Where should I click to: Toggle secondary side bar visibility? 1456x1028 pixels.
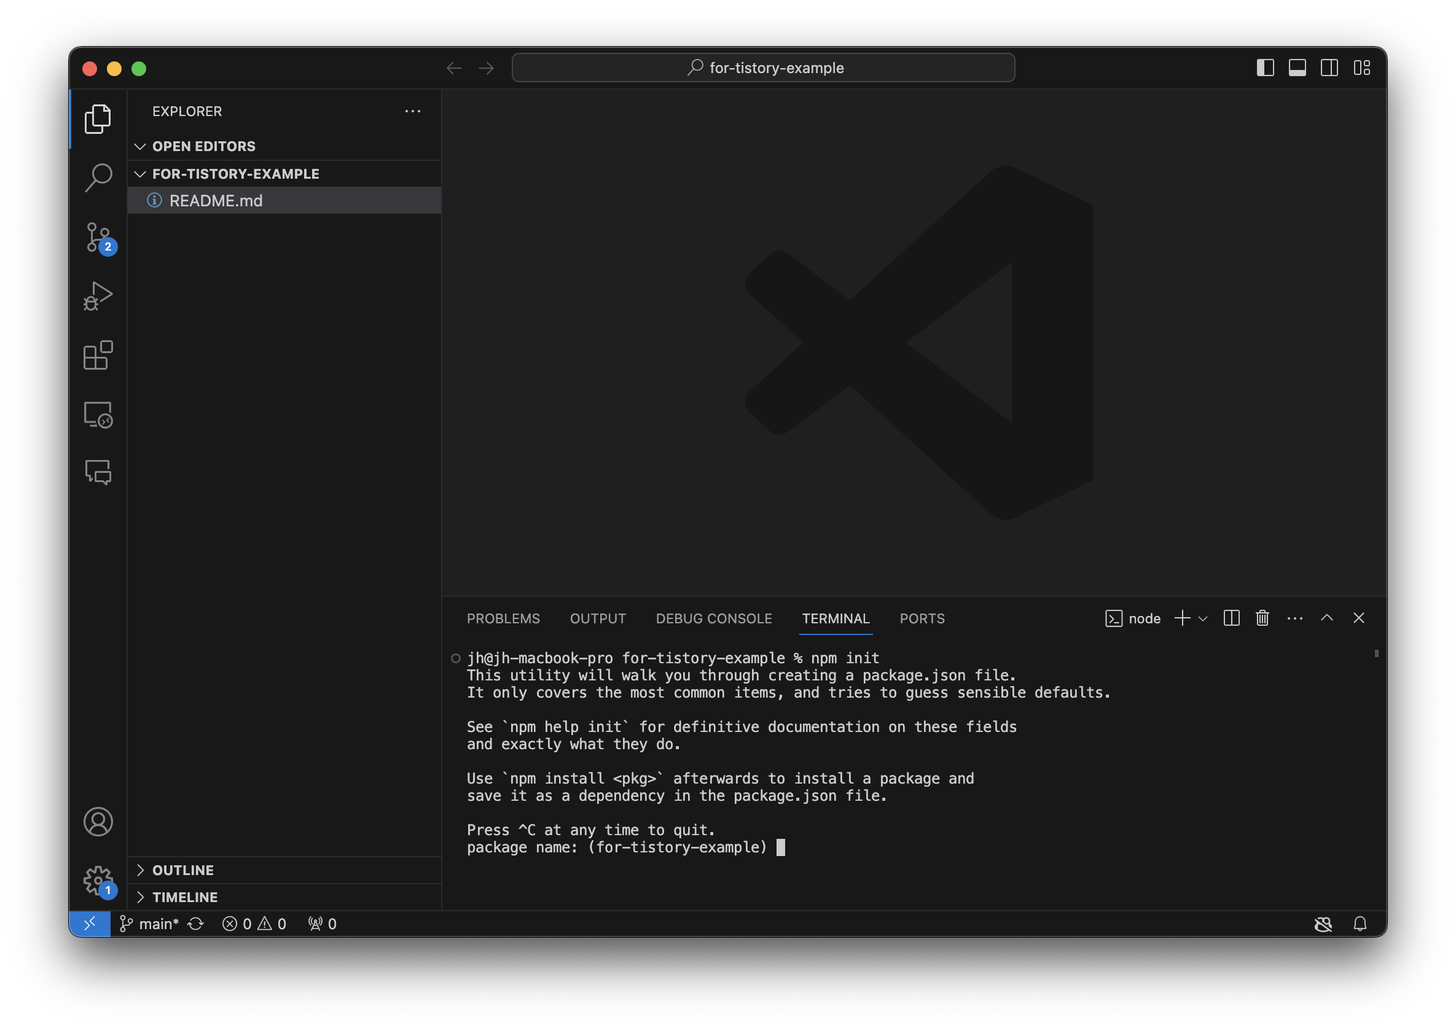tap(1329, 68)
